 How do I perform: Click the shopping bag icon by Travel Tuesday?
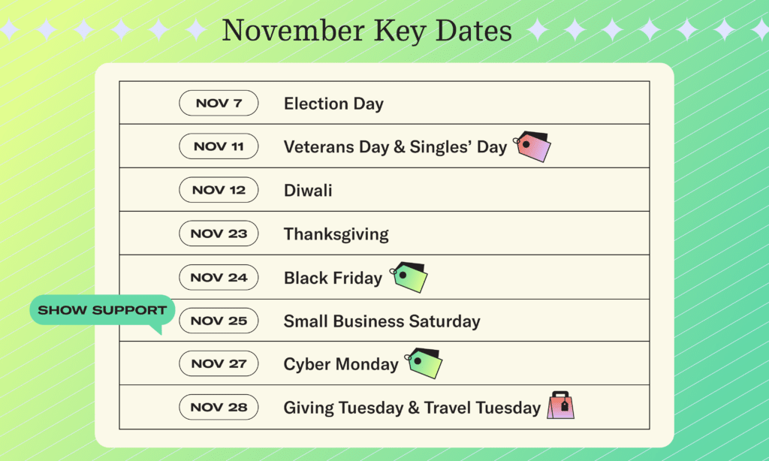(560, 405)
